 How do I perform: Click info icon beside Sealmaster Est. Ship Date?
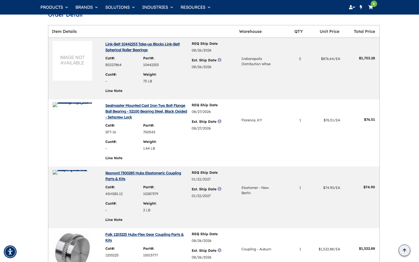pos(219,121)
